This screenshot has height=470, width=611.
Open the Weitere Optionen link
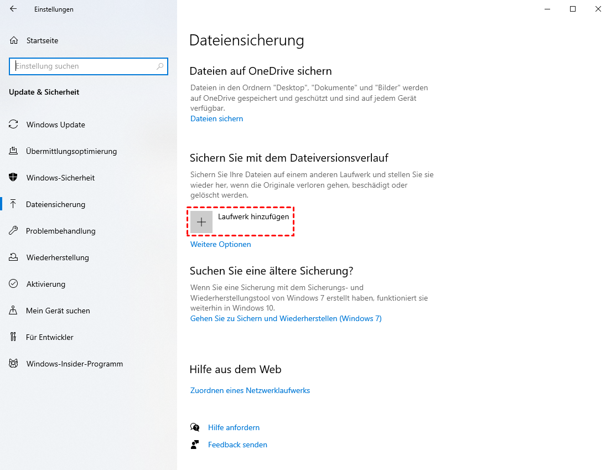pyautogui.click(x=220, y=244)
